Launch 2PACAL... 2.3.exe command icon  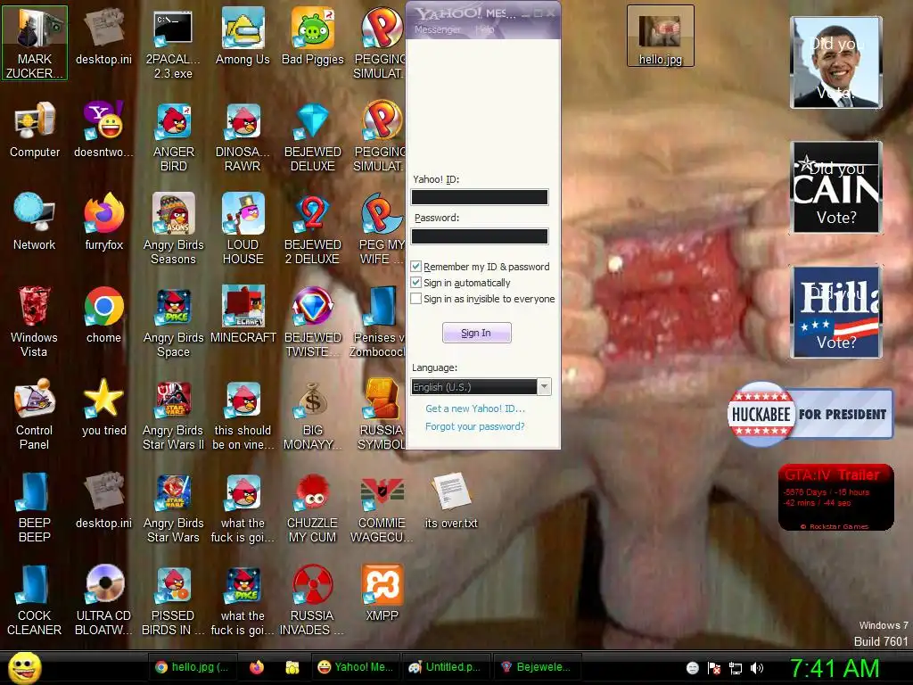[174, 44]
